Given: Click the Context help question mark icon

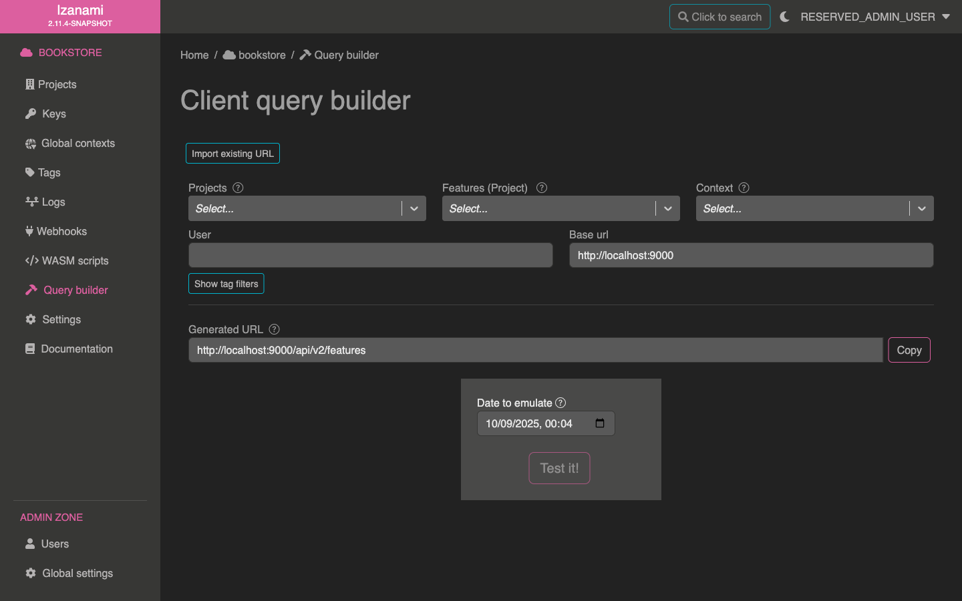Looking at the screenshot, I should [744, 188].
